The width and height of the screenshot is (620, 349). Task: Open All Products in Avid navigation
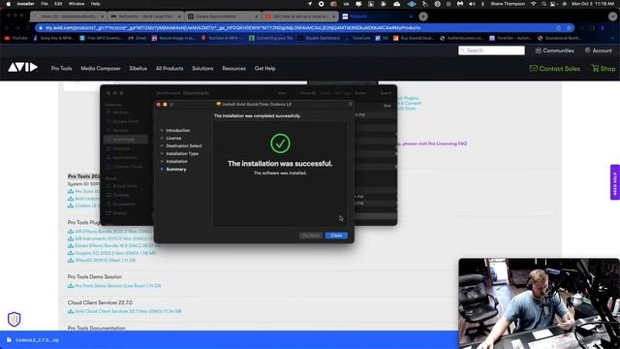tap(170, 69)
